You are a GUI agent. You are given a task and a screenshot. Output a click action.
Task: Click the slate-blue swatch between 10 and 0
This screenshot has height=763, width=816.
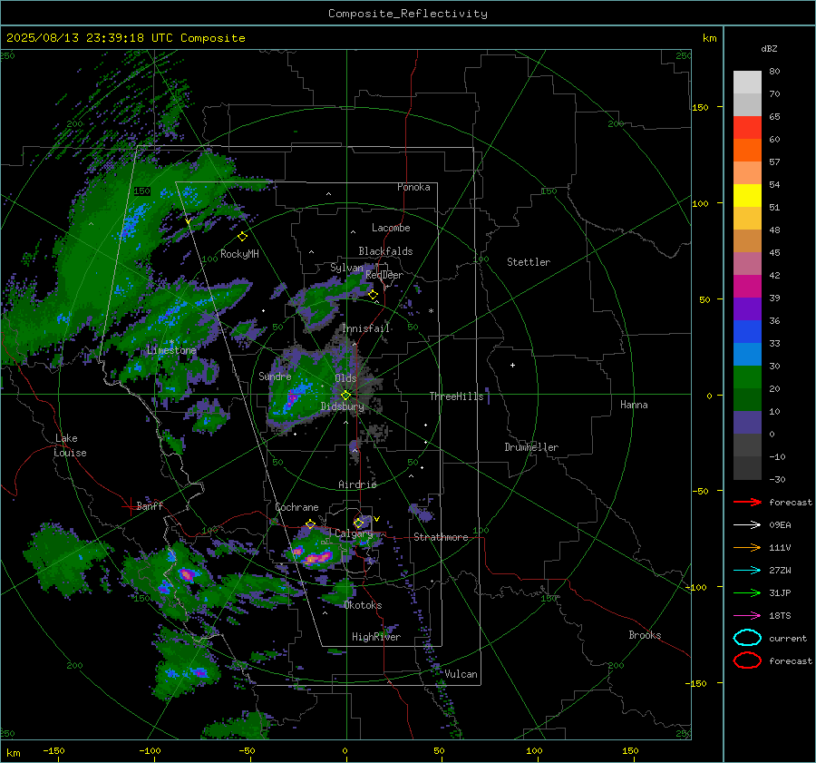747,423
